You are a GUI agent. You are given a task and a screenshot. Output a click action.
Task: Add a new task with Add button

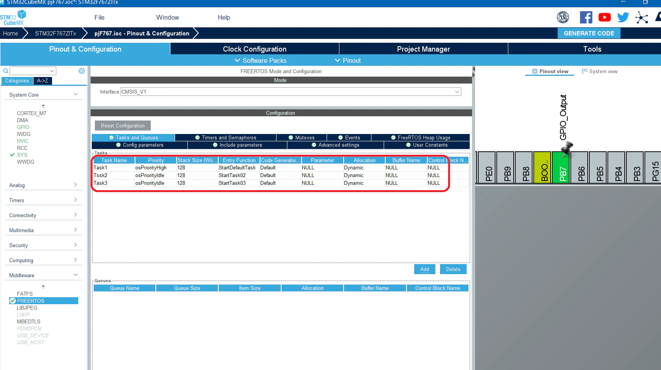(425, 269)
